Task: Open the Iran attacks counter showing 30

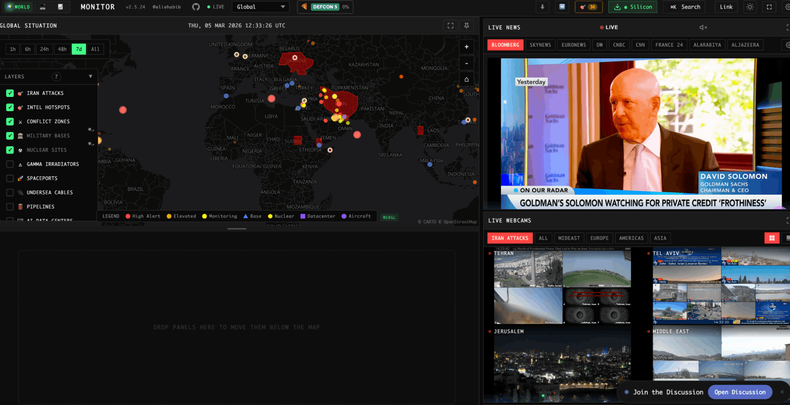Action: click(x=588, y=7)
